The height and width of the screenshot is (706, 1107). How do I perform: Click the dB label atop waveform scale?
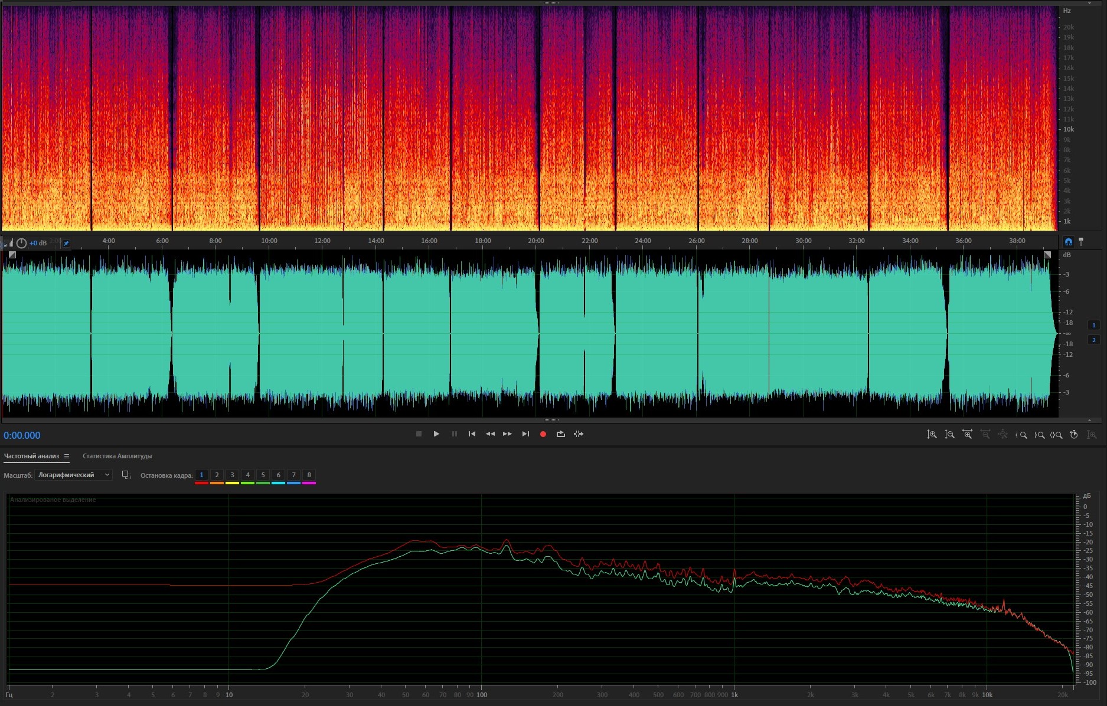pyautogui.click(x=1067, y=255)
